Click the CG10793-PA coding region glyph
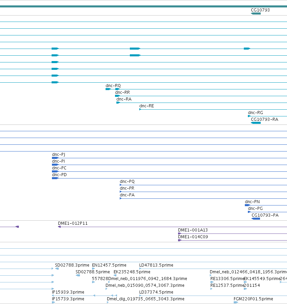The width and height of the screenshot is (287, 304). click(x=256, y=219)
